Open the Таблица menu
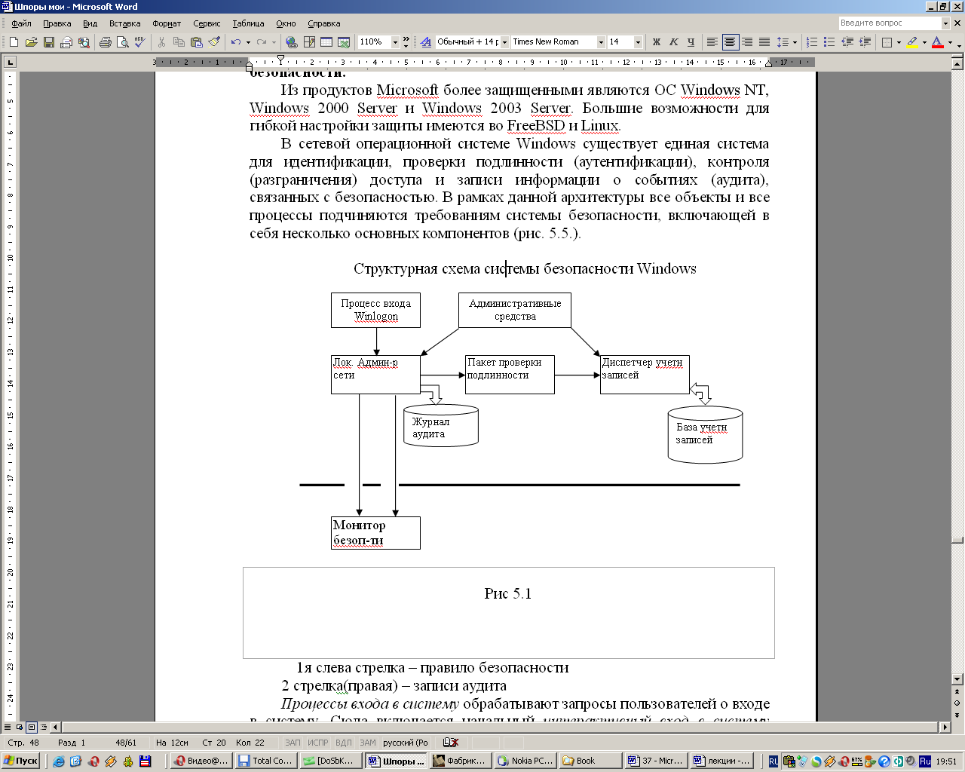This screenshot has height=772, width=965. (248, 23)
